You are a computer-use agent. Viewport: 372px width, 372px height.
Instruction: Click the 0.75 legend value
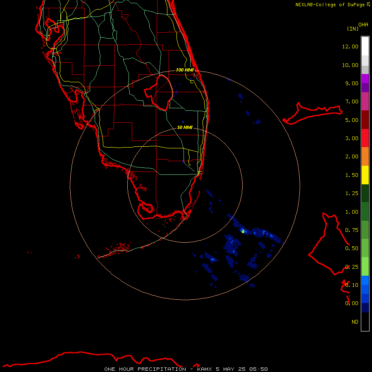point(352,230)
